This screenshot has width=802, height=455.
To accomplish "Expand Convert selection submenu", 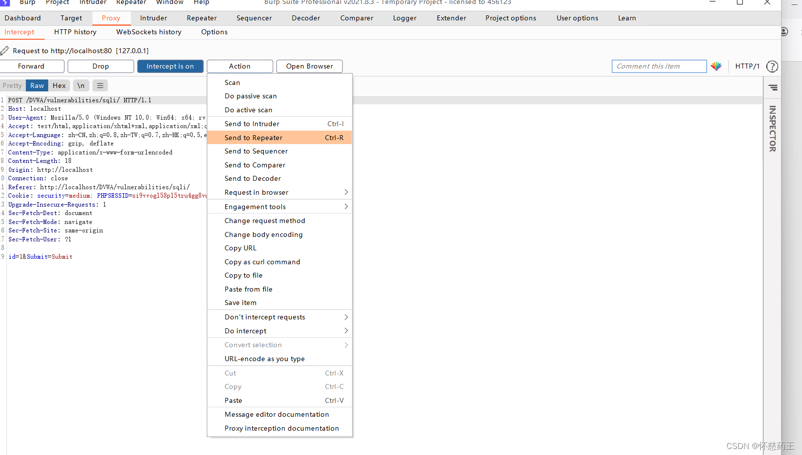I will [279, 345].
